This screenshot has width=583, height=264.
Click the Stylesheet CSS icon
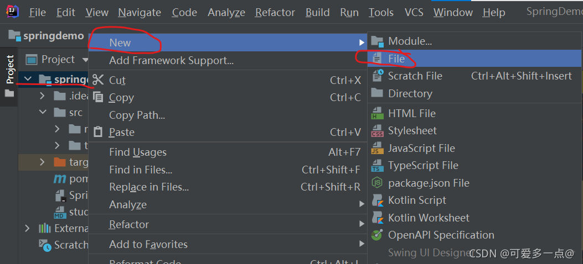pos(377,131)
